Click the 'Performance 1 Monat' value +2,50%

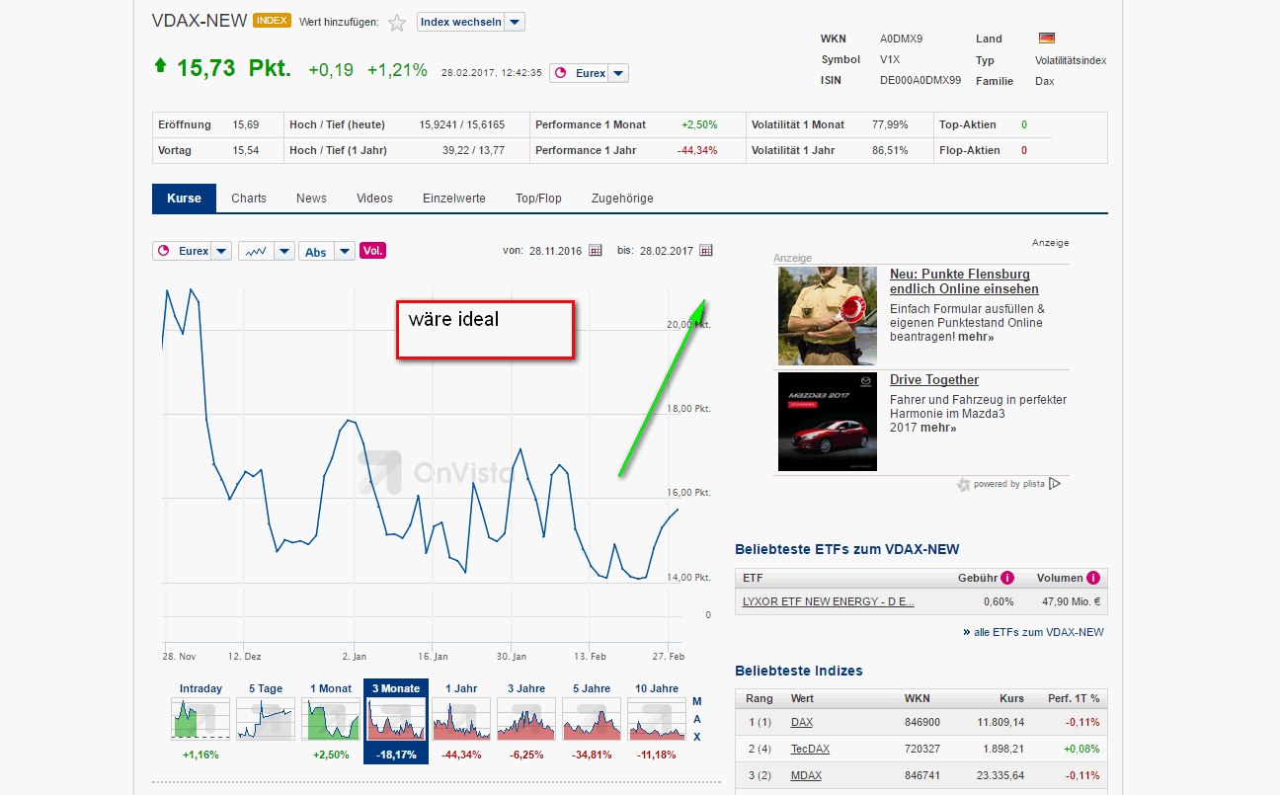(x=699, y=125)
